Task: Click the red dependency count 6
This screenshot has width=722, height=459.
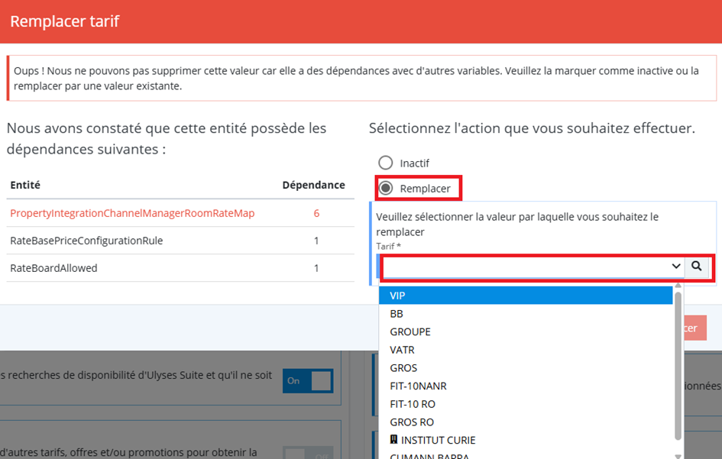Action: pos(316,214)
